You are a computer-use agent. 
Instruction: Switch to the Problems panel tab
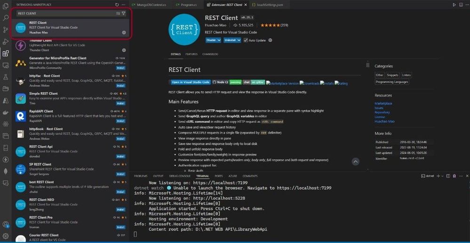pyautogui.click(x=141, y=176)
